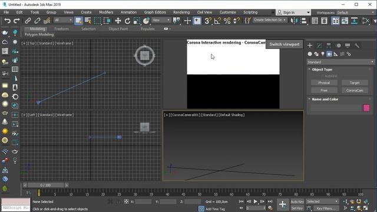Choose the Rectangular Selection Region tool
Image resolution: width=377 pixels, height=212 pixels.
click(x=97, y=21)
